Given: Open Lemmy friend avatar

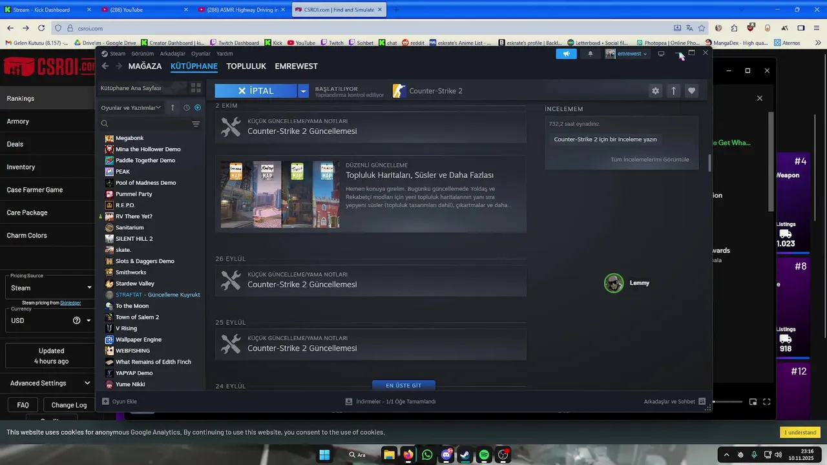Looking at the screenshot, I should point(614,283).
